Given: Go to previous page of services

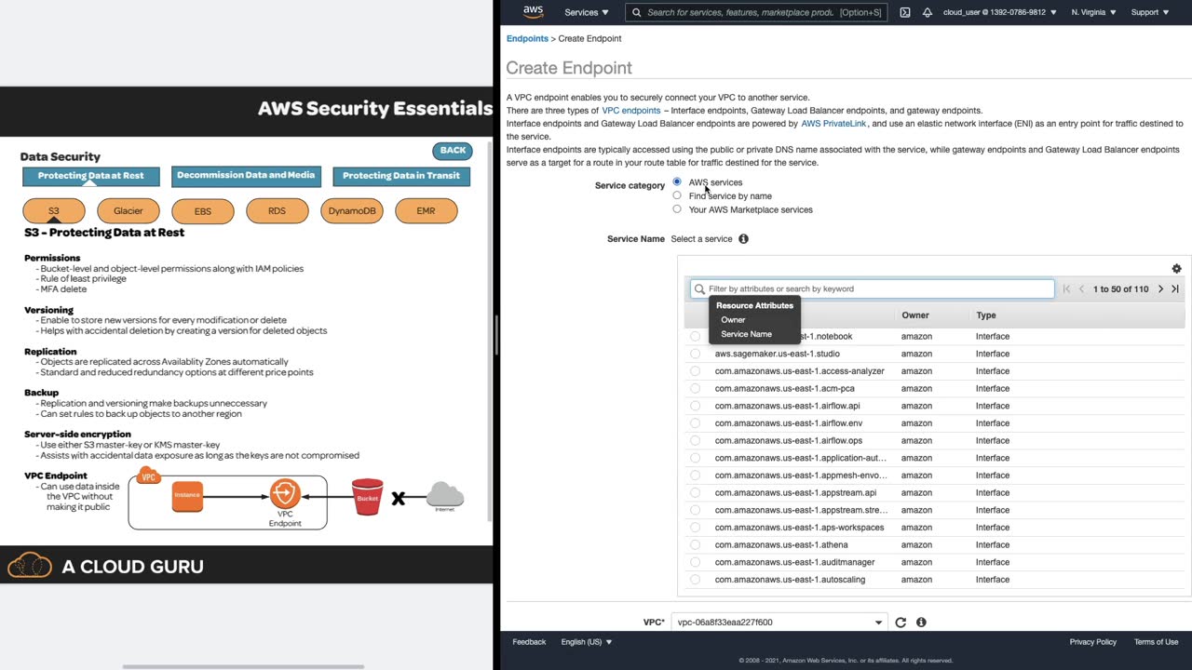Looking at the screenshot, I should click(x=1081, y=289).
